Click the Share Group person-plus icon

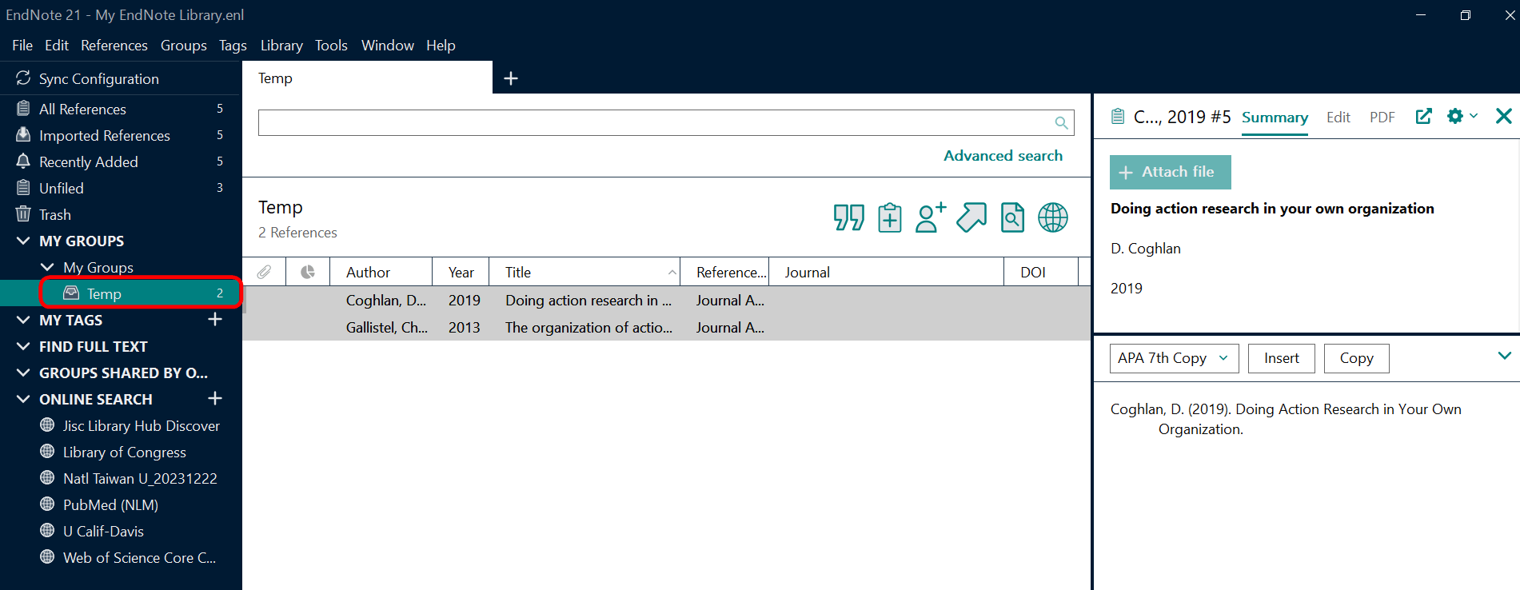930,217
